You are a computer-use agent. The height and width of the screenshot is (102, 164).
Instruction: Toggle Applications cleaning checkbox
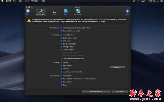[61, 66]
